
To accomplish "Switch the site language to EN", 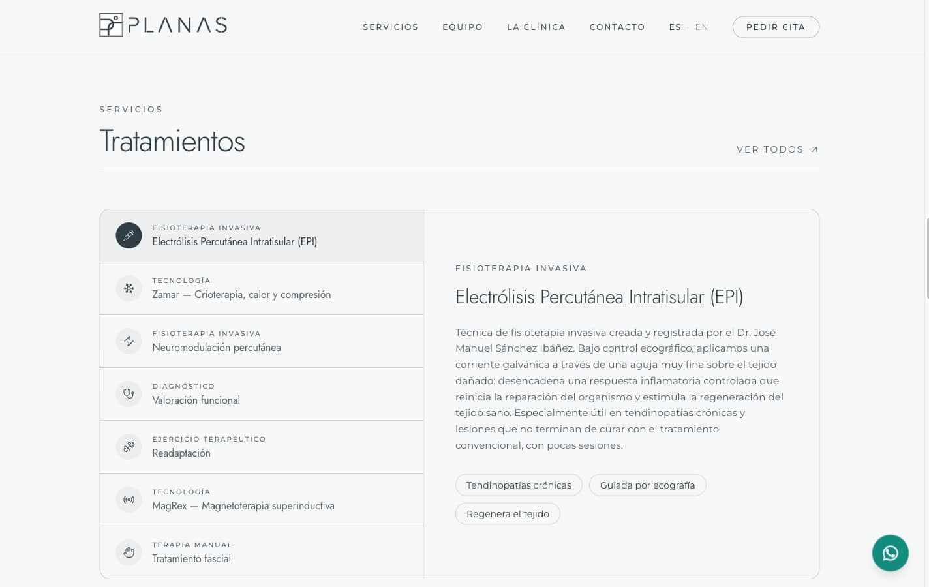I will click(x=702, y=27).
